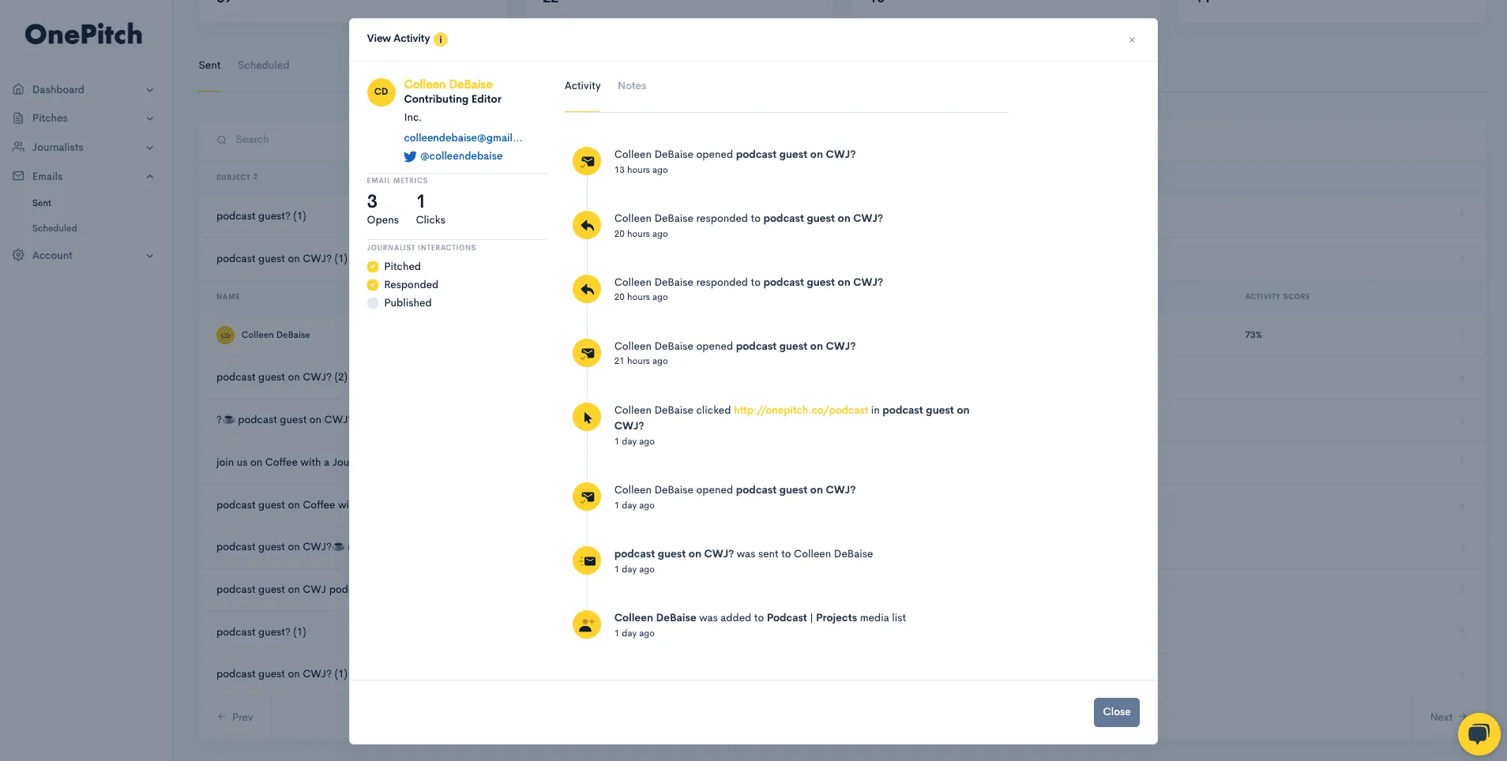Select the Sent tab on emails page
This screenshot has width=1507, height=761.
[209, 66]
